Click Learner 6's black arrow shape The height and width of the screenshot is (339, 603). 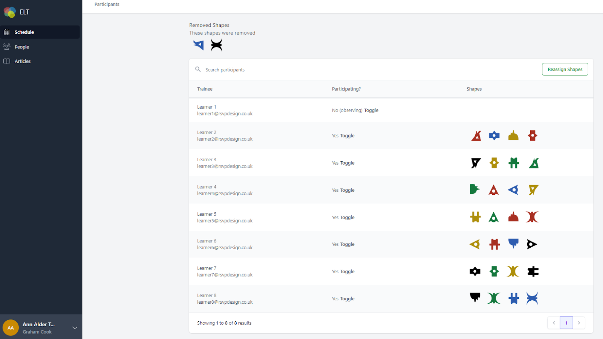point(531,244)
